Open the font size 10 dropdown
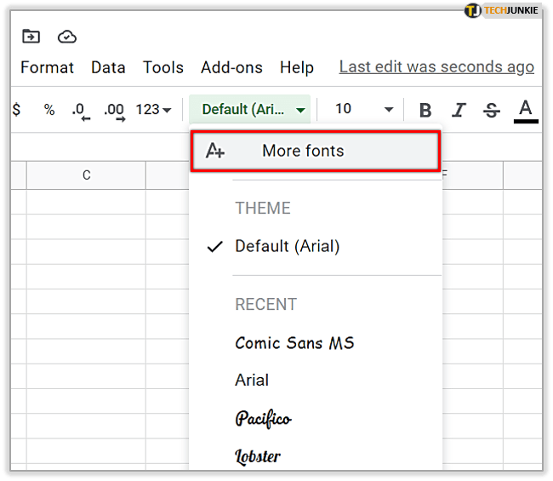This screenshot has height=481, width=553. pos(364,110)
